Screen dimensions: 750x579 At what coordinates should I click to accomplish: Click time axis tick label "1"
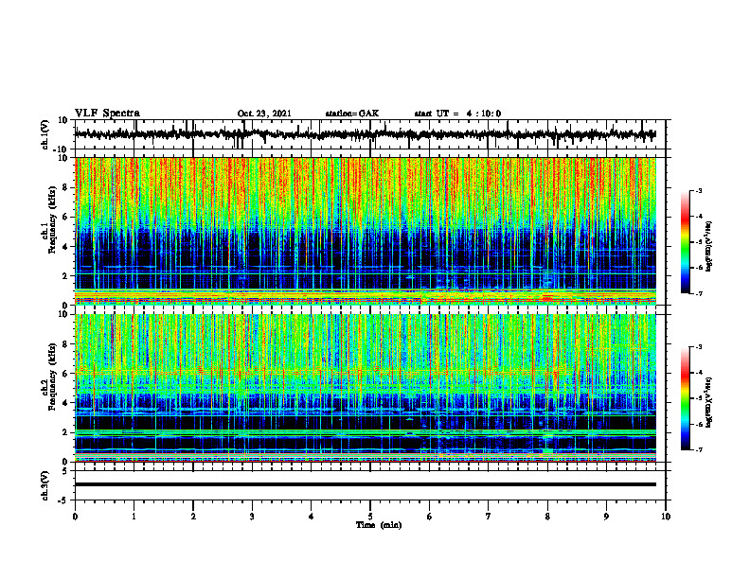point(134,517)
